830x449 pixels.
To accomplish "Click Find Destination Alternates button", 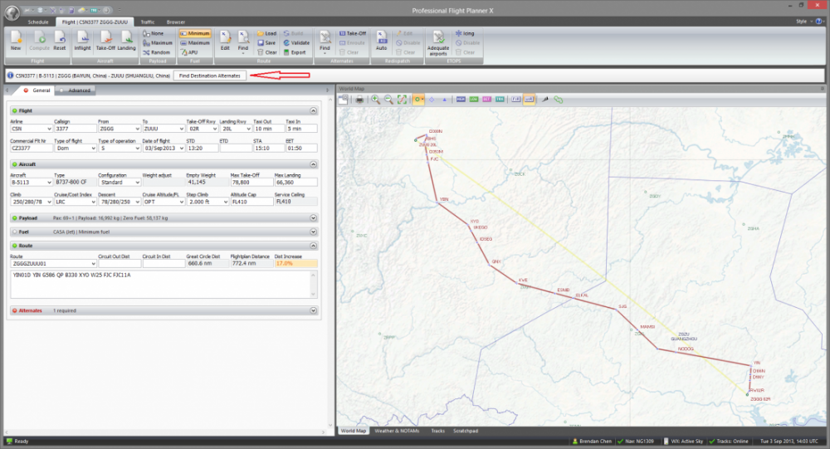I will click(x=210, y=76).
